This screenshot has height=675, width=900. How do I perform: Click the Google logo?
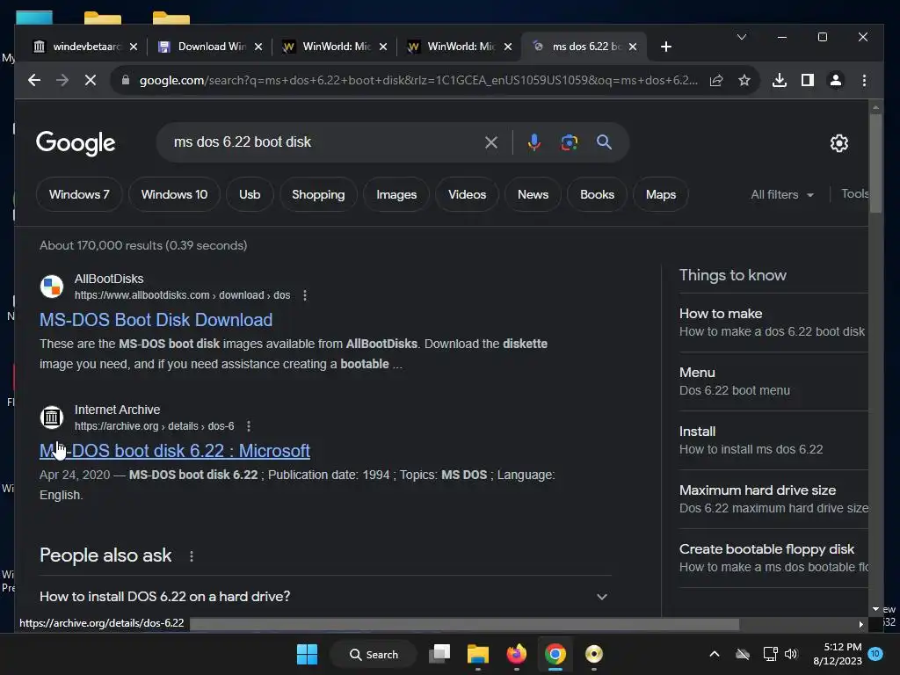(x=76, y=143)
